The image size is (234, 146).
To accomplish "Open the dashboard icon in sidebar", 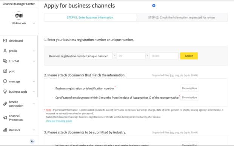I will pos(5,41).
